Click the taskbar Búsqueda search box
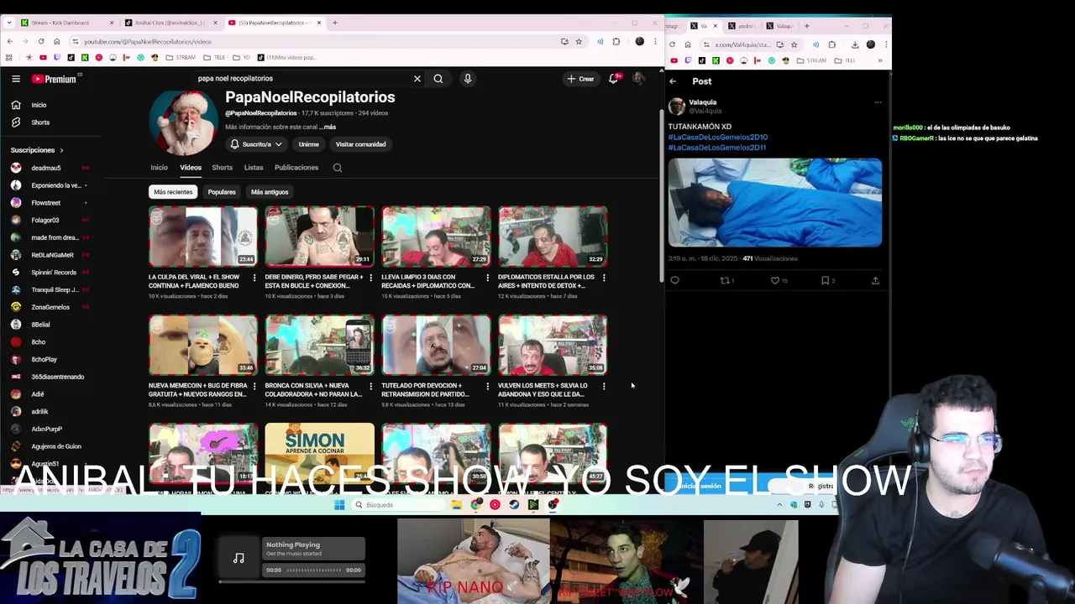The image size is (1075, 604). [396, 505]
